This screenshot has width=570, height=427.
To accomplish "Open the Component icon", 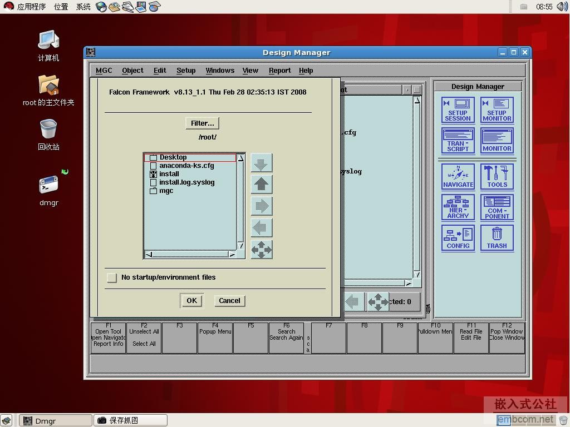I will 497,207.
